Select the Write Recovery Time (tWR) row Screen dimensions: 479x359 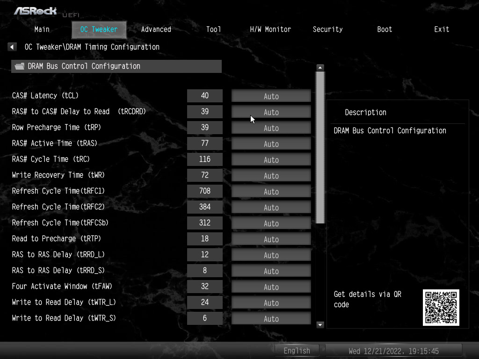pos(58,175)
